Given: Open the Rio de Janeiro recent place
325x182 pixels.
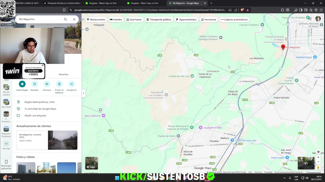Looking at the screenshot, I should pos(6,90).
